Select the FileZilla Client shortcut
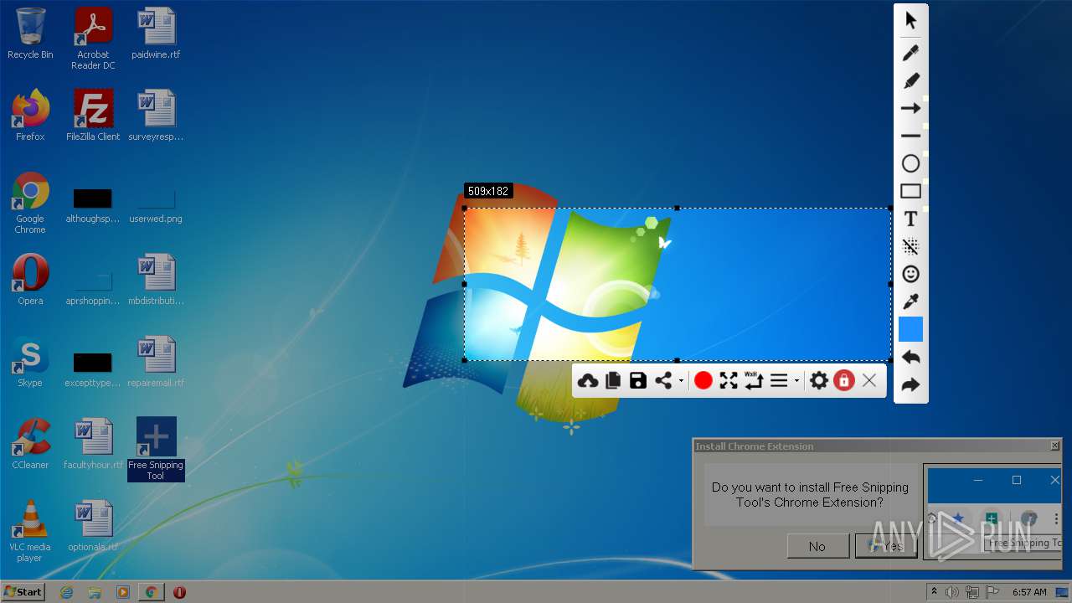This screenshot has width=1072, height=603. [93, 116]
